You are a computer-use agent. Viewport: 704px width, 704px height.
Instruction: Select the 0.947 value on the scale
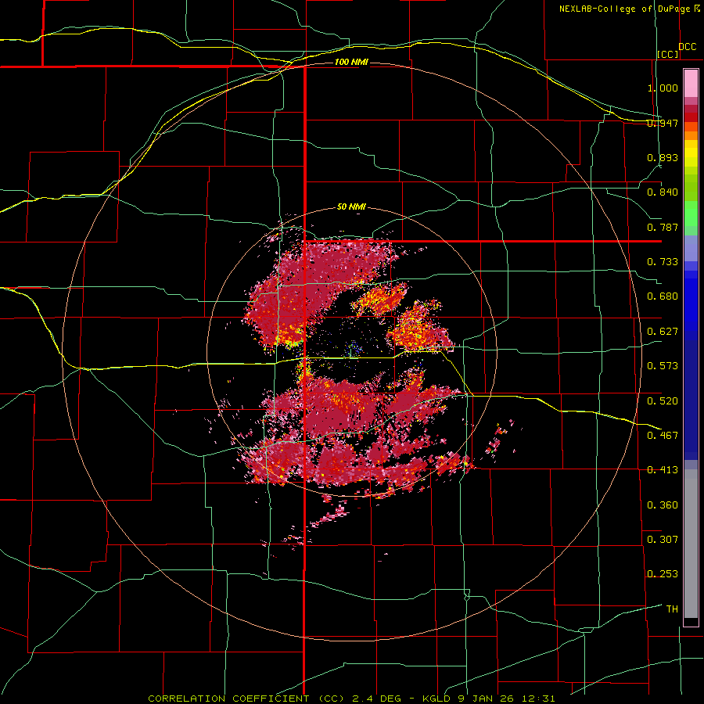pos(663,123)
